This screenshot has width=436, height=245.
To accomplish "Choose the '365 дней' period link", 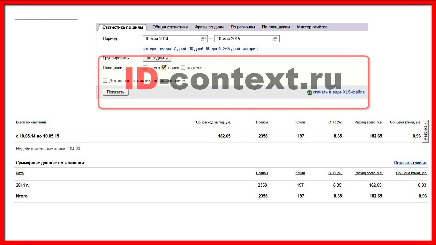I will coord(231,49).
